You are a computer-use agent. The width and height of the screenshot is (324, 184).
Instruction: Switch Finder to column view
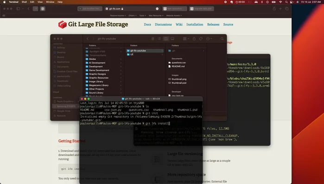166,38
